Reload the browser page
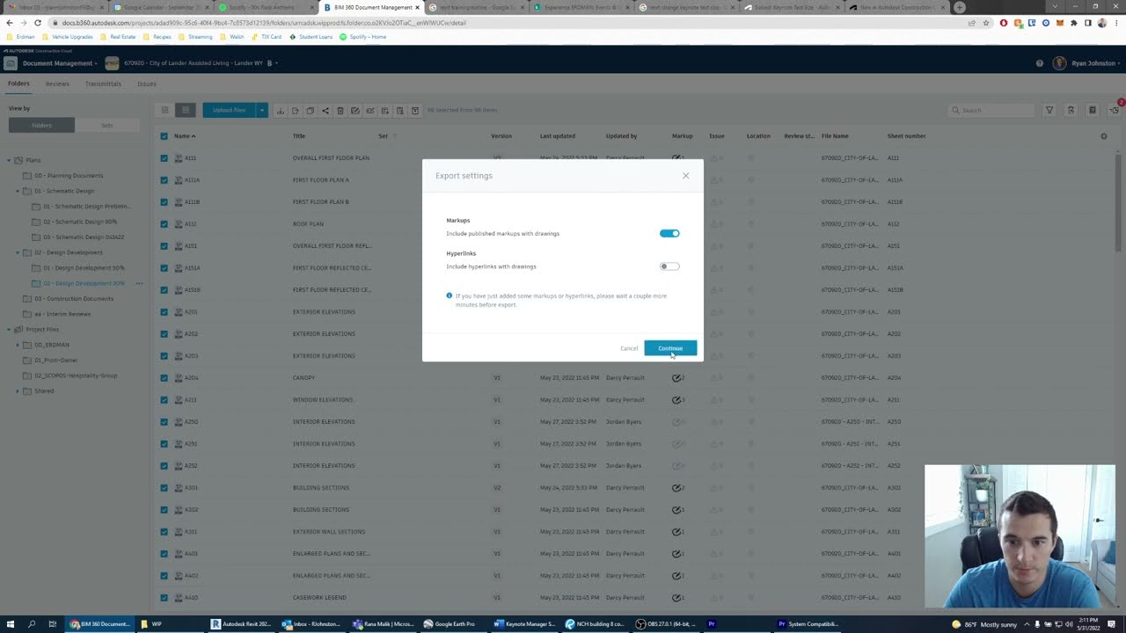Screen dimensions: 1126x633 [38, 23]
